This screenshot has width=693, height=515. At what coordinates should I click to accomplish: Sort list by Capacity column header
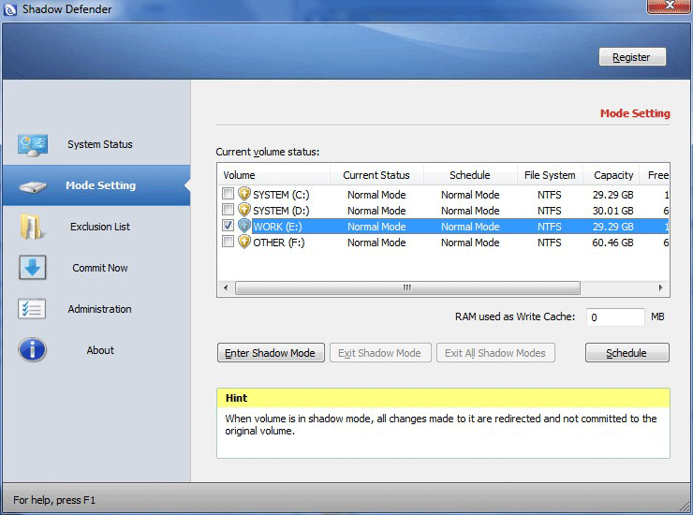(613, 175)
